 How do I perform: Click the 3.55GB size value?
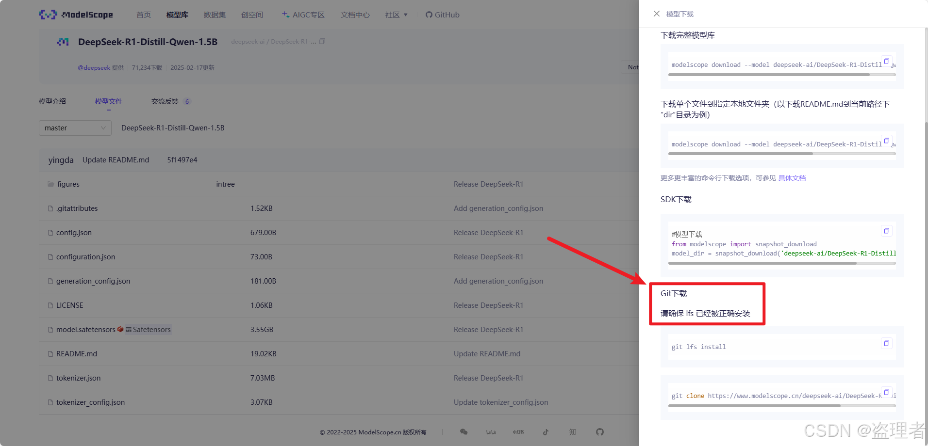[x=262, y=330]
